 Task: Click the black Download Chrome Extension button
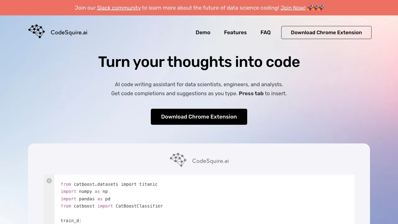pyautogui.click(x=199, y=117)
